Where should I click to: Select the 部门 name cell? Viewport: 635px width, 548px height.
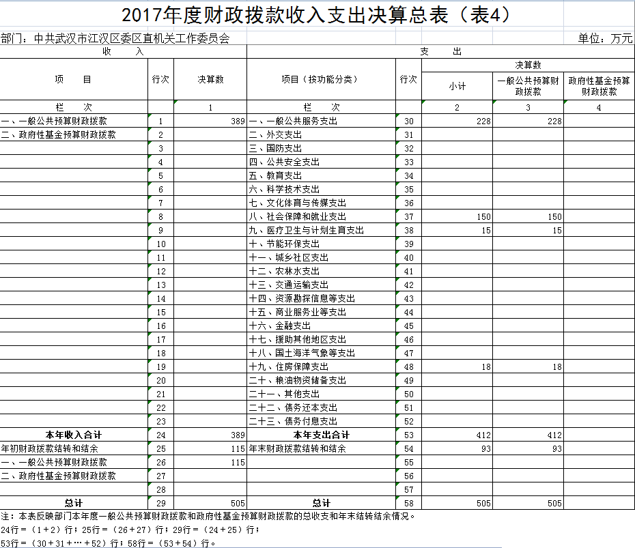click(x=115, y=39)
